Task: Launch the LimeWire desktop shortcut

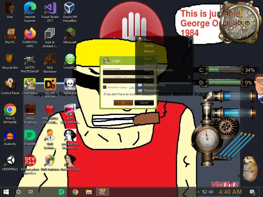Action: click(70, 61)
